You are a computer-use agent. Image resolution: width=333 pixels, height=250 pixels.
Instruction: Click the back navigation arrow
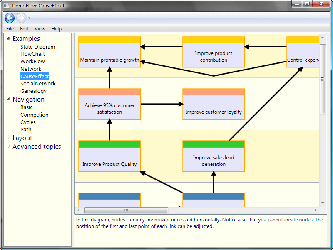click(x=9, y=18)
